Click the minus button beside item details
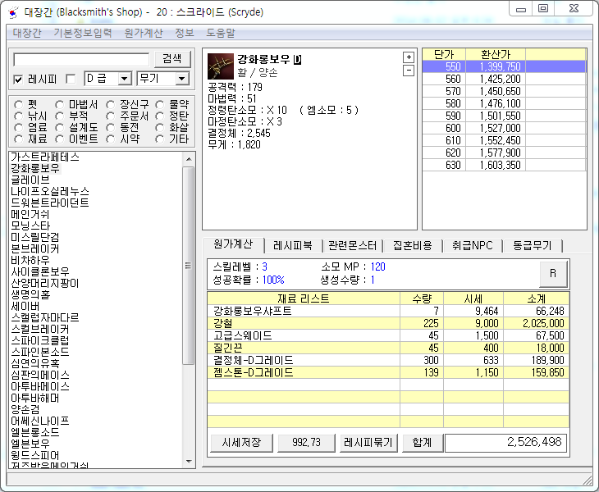 click(409, 71)
